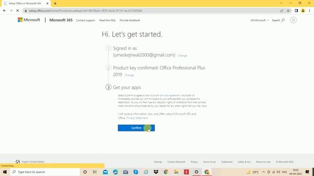Open Microsoft Edge on taskbar

[115, 172]
